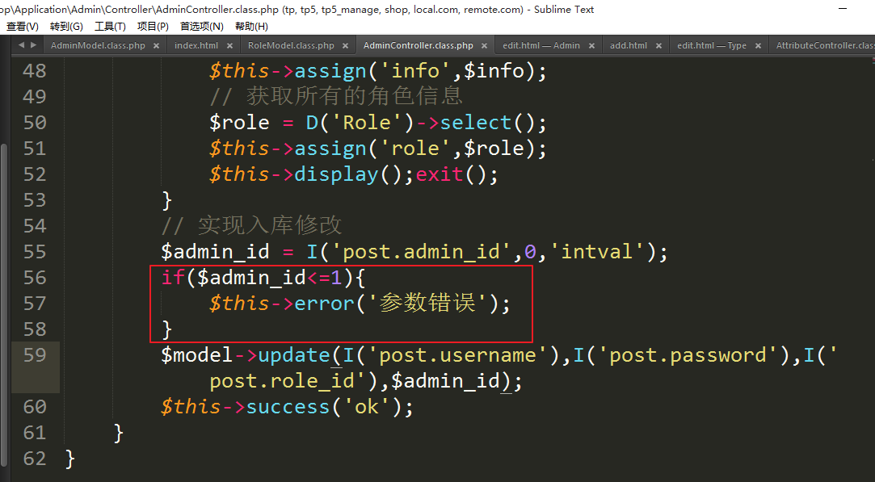This screenshot has height=482, width=875.
Task: Switch to the RoleModel.class.php tab
Action: [x=291, y=46]
